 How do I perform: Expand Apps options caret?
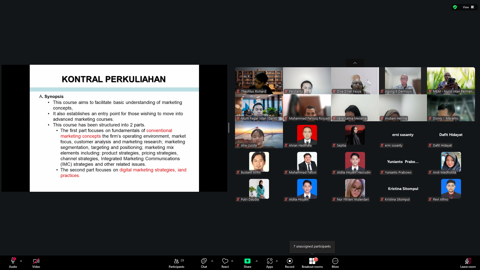(277, 261)
